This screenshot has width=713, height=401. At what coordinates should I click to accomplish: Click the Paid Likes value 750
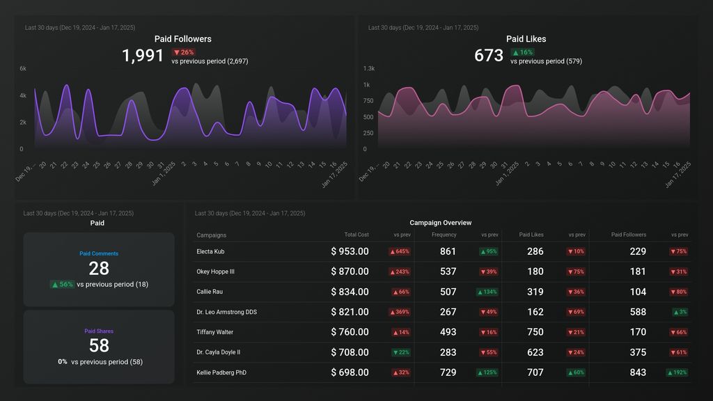pyautogui.click(x=535, y=332)
